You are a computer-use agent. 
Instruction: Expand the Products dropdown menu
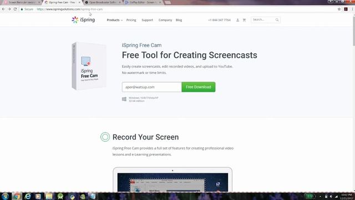coord(115,20)
